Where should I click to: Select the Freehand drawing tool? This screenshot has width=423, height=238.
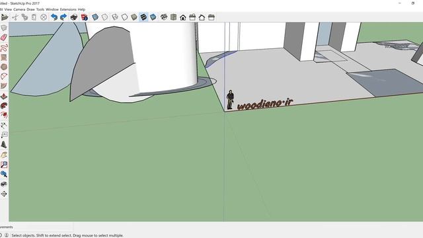4,48
